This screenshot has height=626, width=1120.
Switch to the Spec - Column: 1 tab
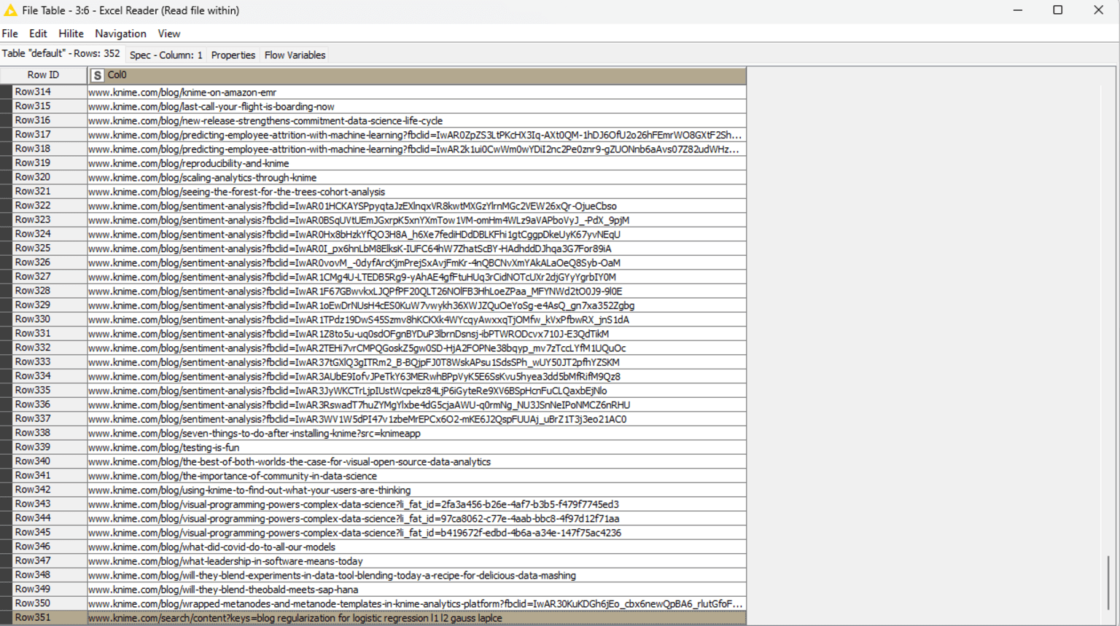(x=166, y=55)
